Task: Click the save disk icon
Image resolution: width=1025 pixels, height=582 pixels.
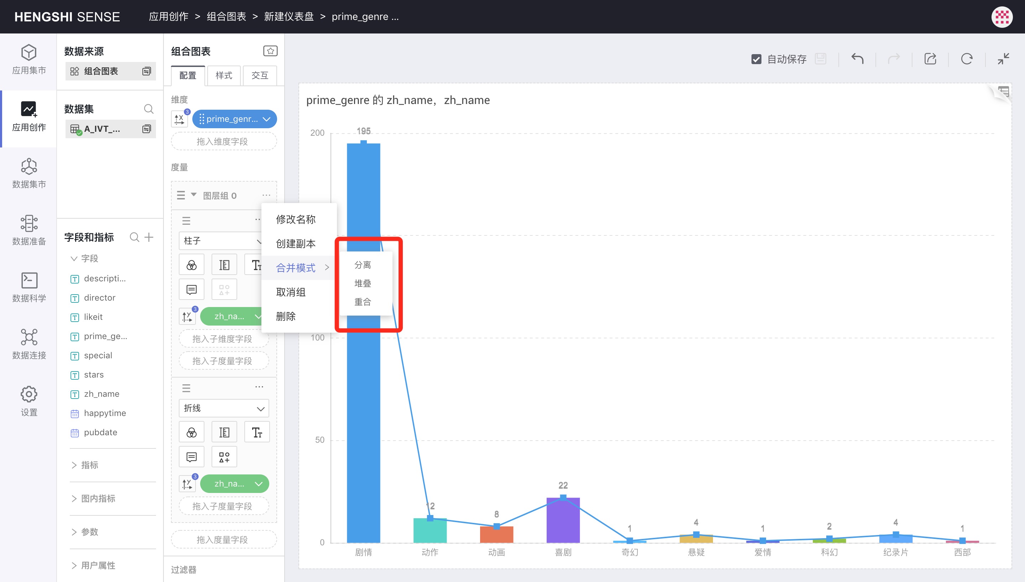Action: (821, 59)
